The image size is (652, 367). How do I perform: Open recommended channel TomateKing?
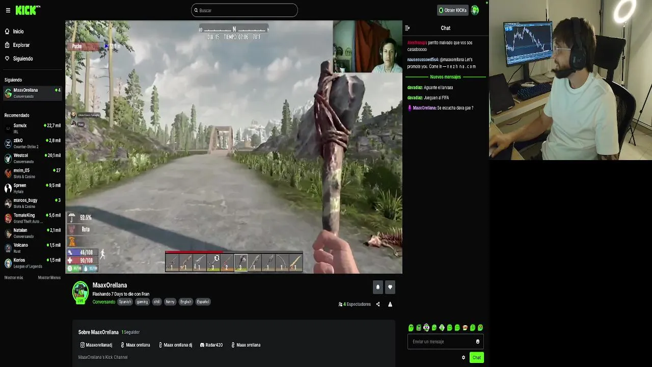click(x=33, y=218)
